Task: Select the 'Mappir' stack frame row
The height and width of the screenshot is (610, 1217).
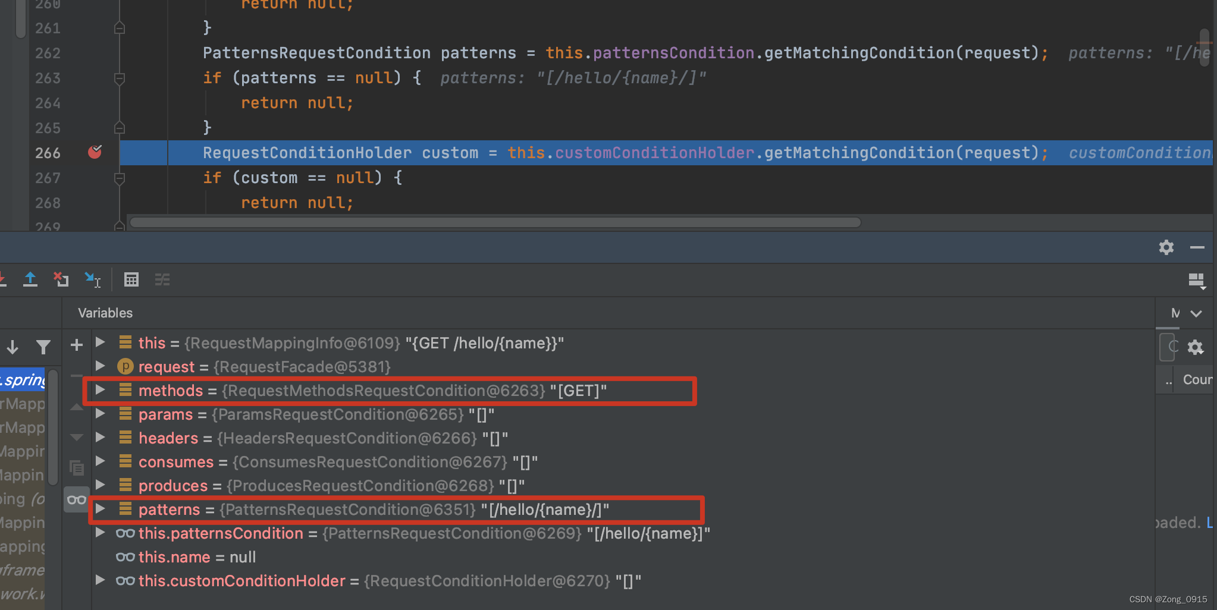Action: [x=23, y=451]
